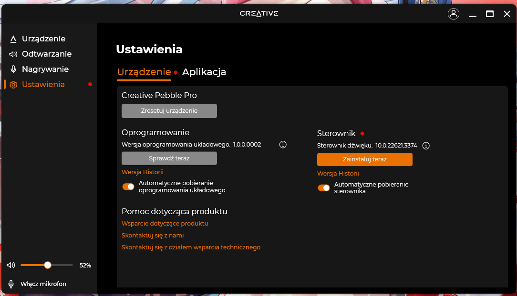Open Nagrywanie via the microphone sidebar icon
517x296 pixels.
point(13,69)
